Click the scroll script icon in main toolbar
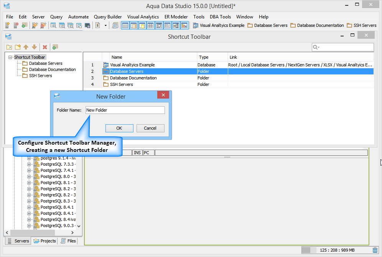 click(115, 25)
